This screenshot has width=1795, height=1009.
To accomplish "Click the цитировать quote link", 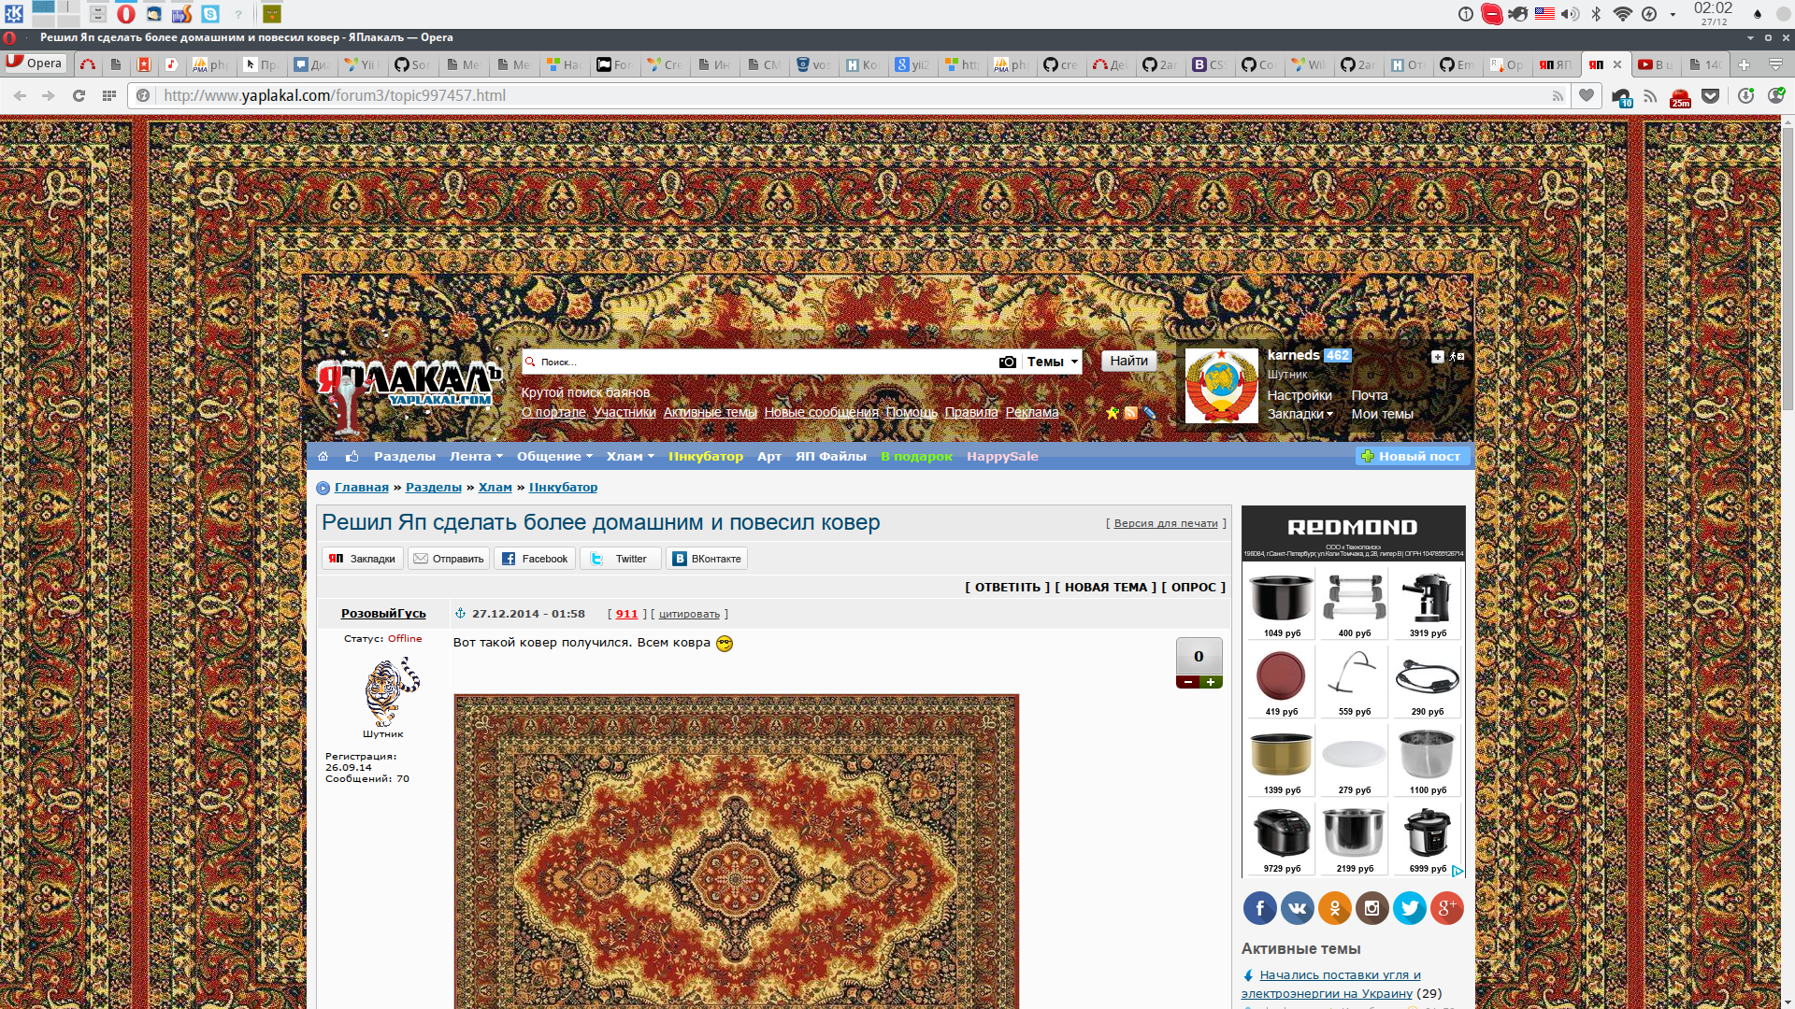I will click(x=689, y=614).
